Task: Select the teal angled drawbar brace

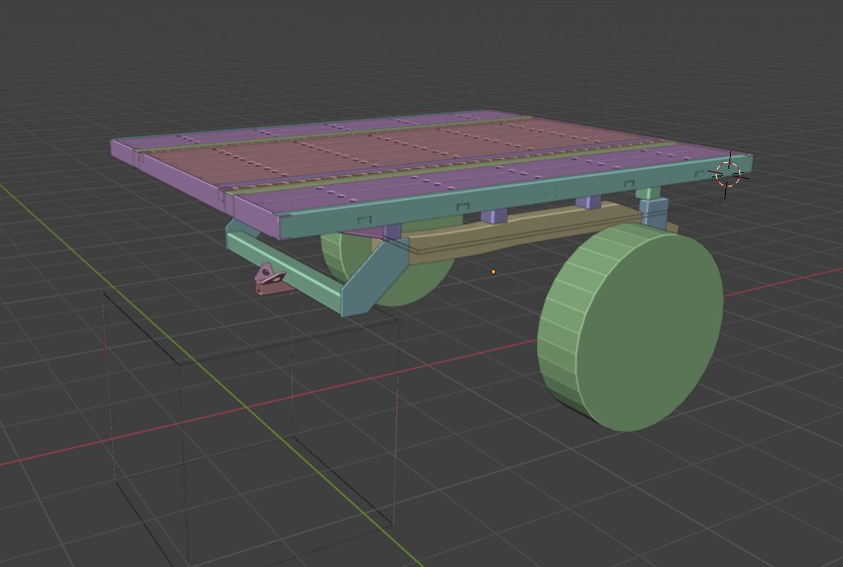Action: click(x=375, y=278)
